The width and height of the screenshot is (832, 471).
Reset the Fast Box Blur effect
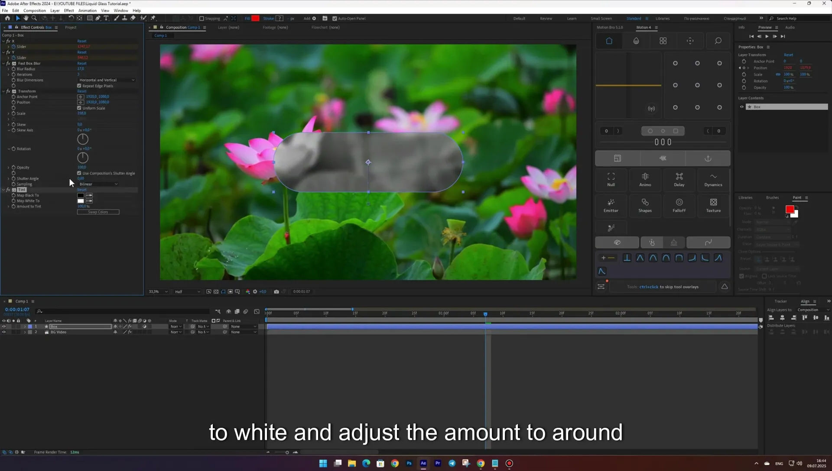tap(82, 63)
